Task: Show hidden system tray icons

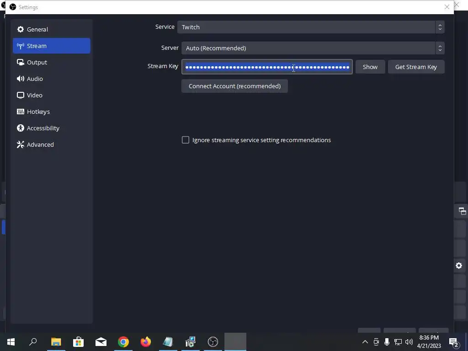Action: pos(365,342)
